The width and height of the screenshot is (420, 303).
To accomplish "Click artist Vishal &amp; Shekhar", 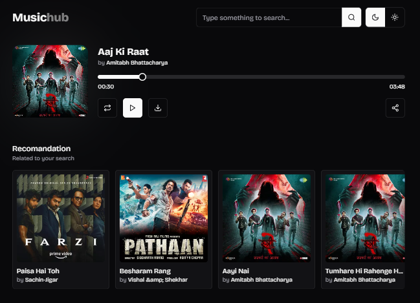I will tap(157, 280).
